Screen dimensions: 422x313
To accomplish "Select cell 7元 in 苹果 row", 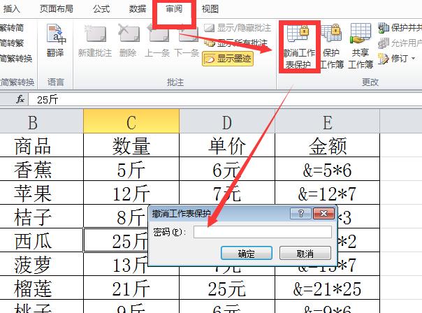I will (x=227, y=193).
